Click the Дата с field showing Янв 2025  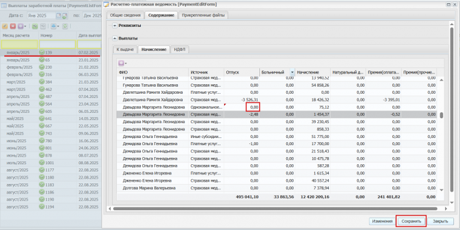41,16
